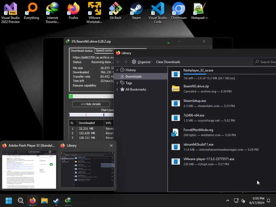
Task: Expand the All Bookmarks tree node
Action: click(x=117, y=89)
